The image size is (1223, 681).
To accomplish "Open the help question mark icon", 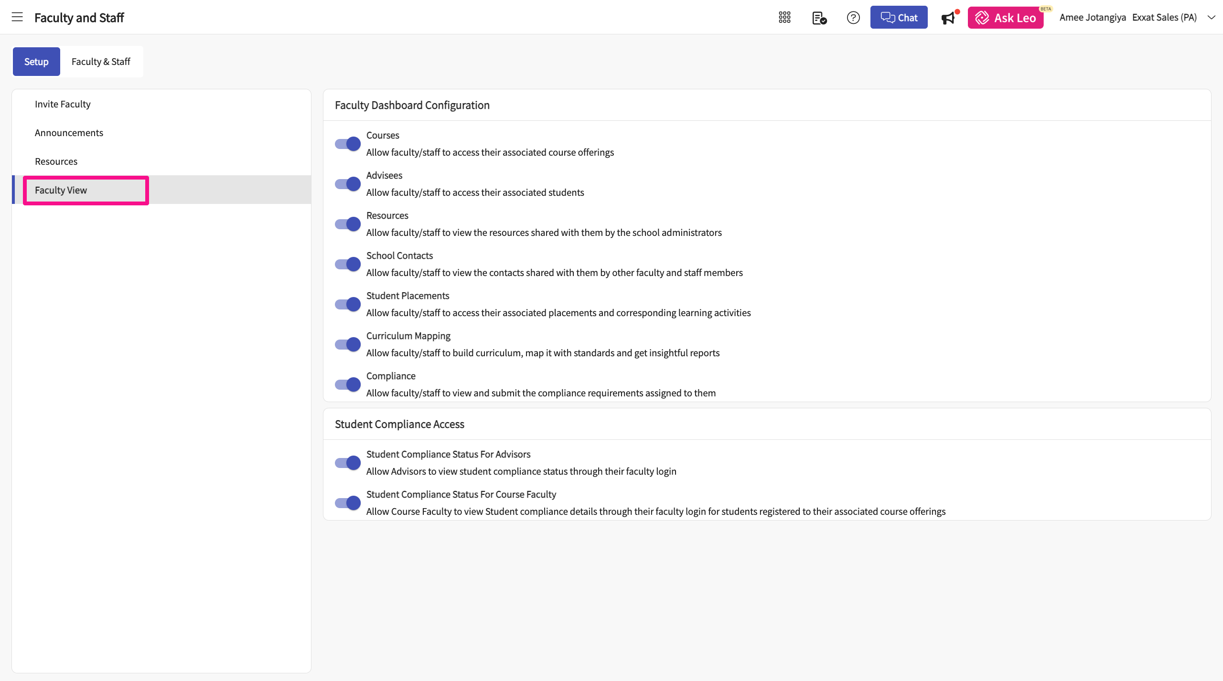I will (853, 18).
